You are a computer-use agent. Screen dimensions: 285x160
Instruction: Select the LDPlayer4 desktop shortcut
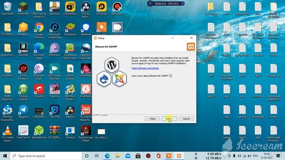(x=102, y=8)
